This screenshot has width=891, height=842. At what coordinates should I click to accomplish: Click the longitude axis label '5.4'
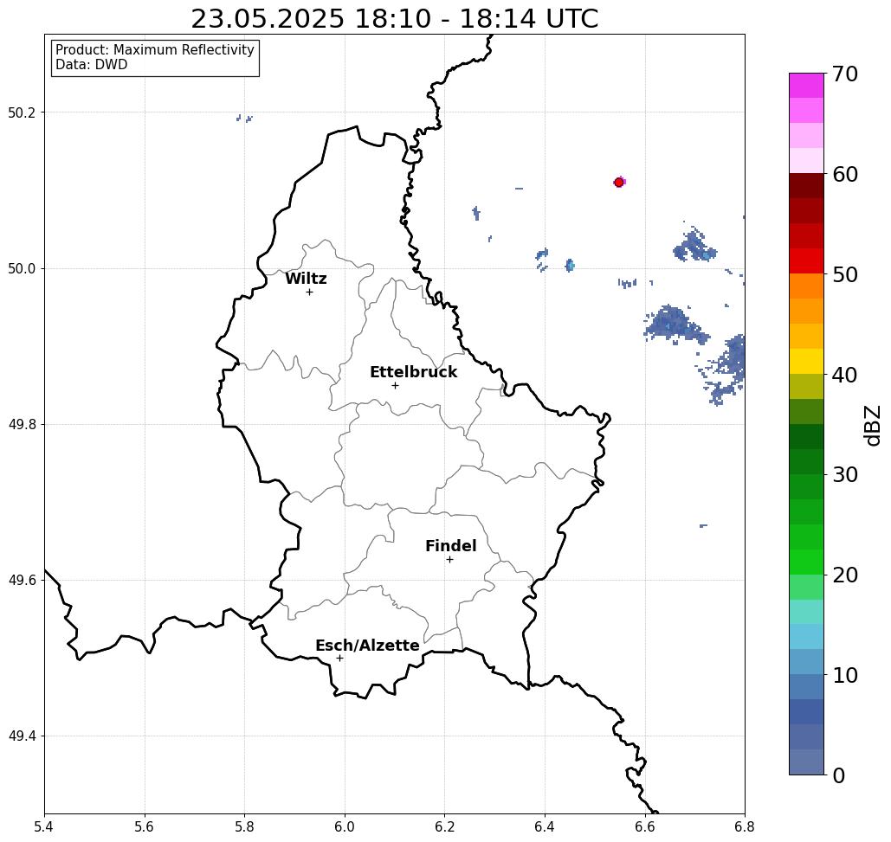[x=44, y=826]
